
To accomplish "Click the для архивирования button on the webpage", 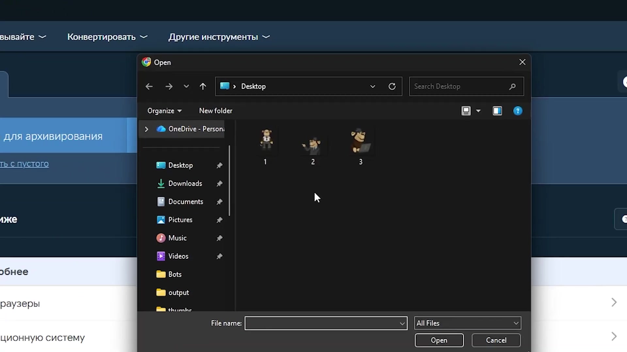I will click(63, 136).
